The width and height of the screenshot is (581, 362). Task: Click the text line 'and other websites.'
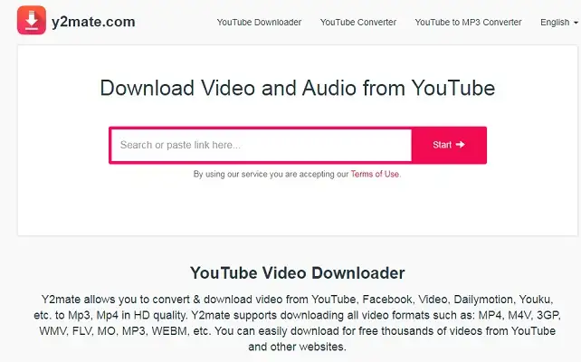(x=297, y=347)
